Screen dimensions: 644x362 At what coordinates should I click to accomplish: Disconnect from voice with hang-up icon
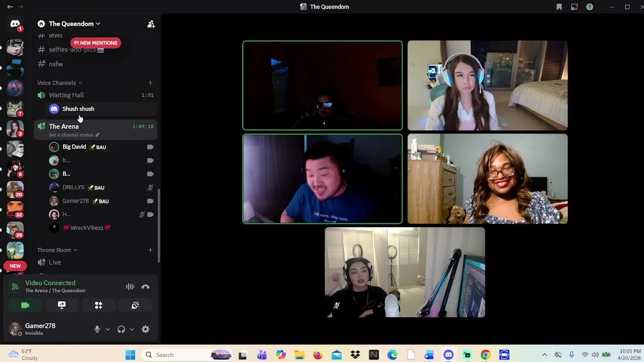tap(145, 287)
